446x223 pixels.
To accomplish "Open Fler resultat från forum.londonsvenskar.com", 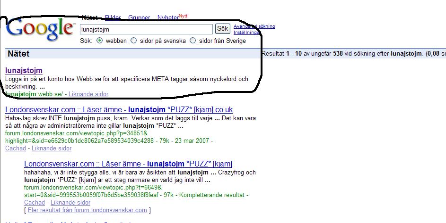I will coord(87,210).
